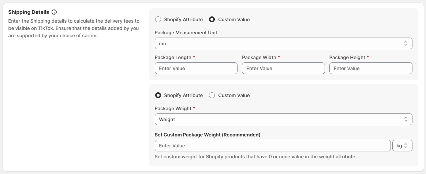
Task: Click the custom weight helper text
Action: tap(255, 156)
